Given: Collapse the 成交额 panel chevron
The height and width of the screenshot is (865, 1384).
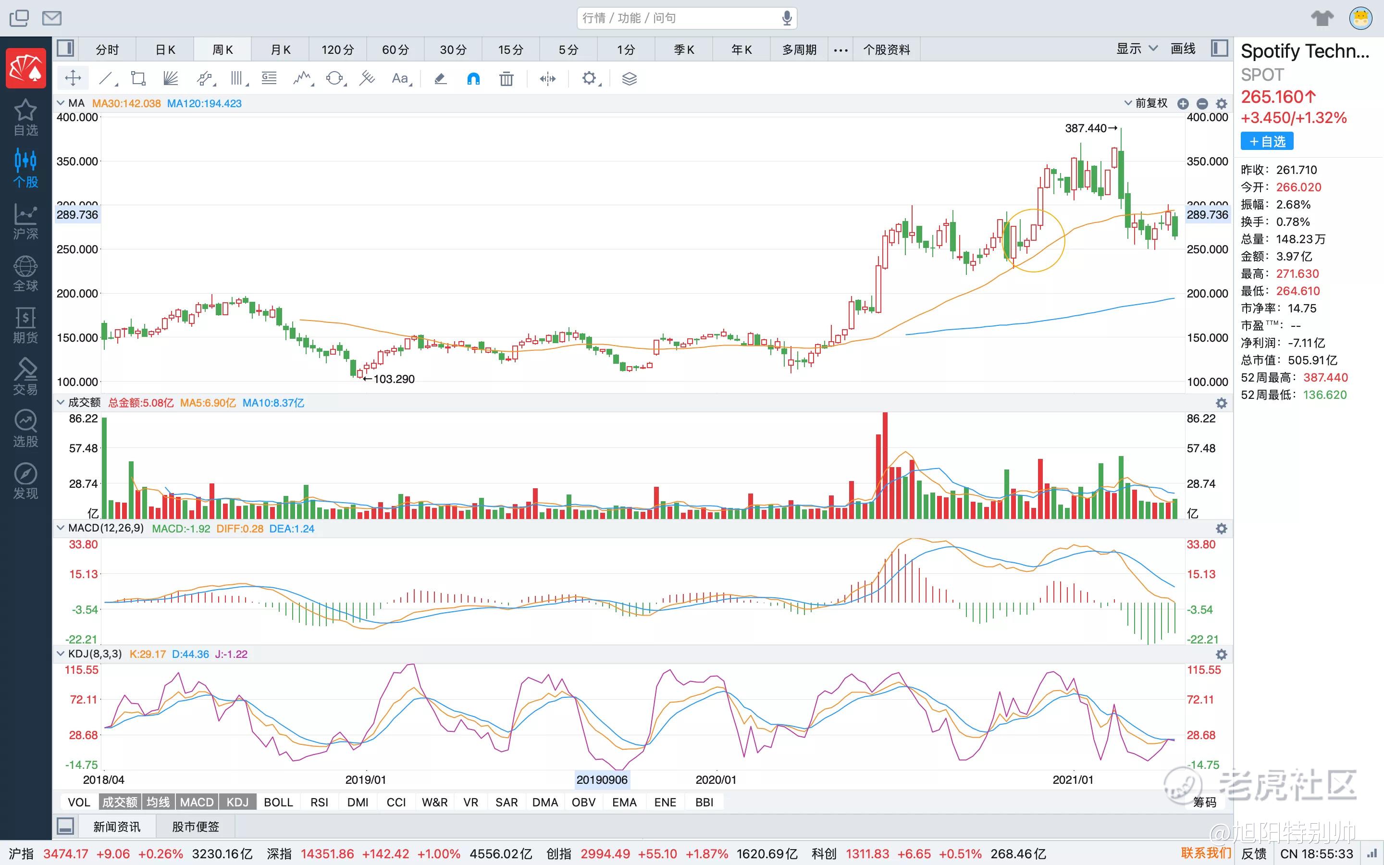Looking at the screenshot, I should (61, 403).
